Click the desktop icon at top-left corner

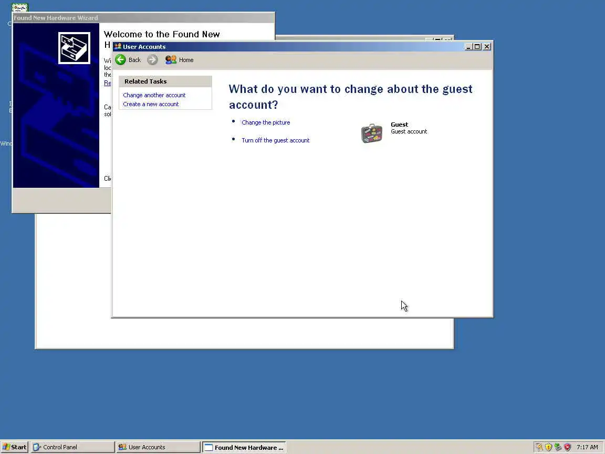coord(19,7)
